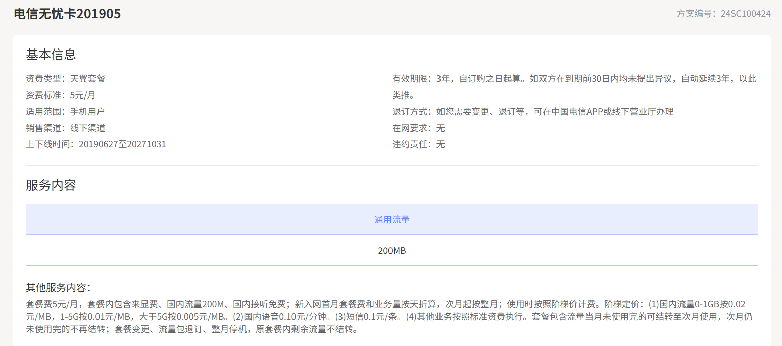Click the 服务内容 section heading
The height and width of the screenshot is (346, 782).
coord(51,185)
